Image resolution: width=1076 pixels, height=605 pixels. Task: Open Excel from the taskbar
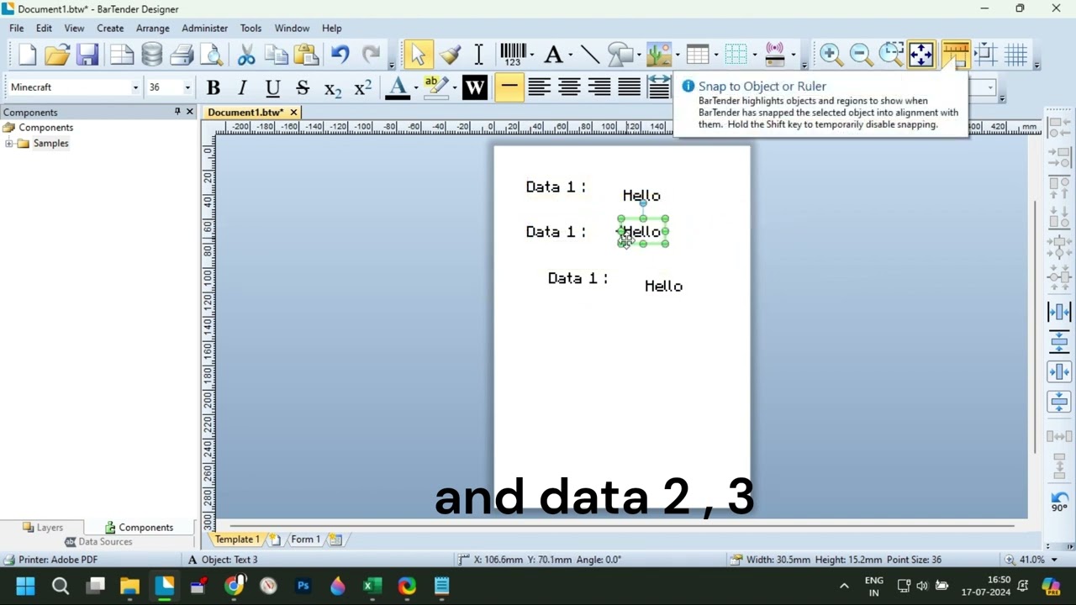point(372,586)
